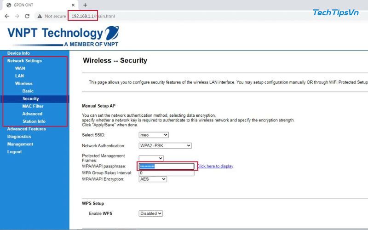
Task: Expand the Select SSID dropdown
Action: [x=154, y=135]
